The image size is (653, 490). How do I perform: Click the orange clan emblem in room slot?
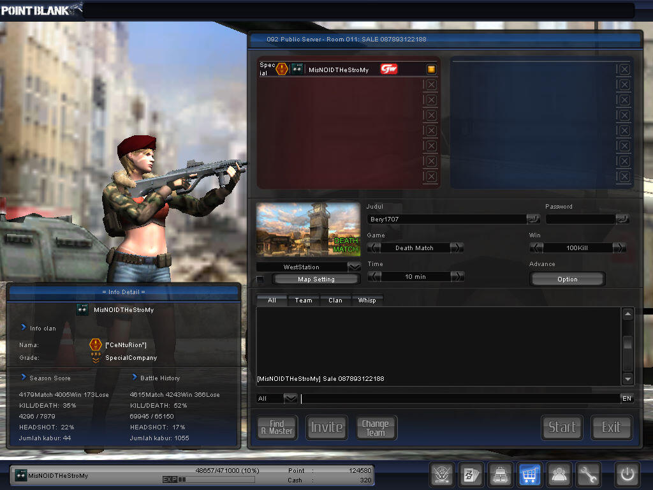pyautogui.click(x=282, y=69)
